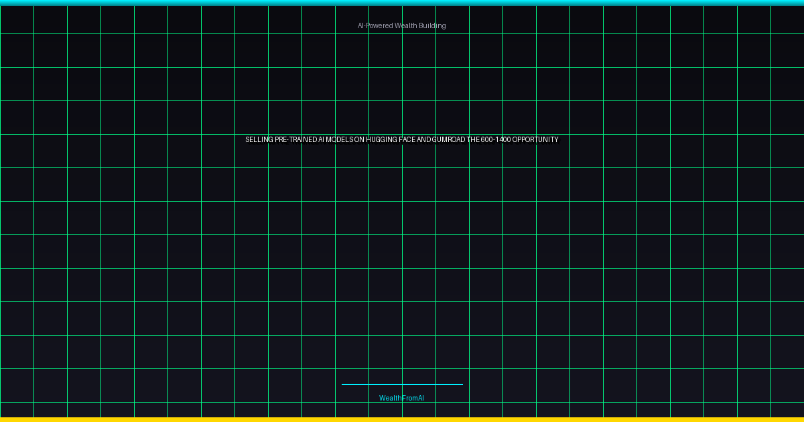
Task: Click the word "Wealth" in the top header
Action: (406, 25)
